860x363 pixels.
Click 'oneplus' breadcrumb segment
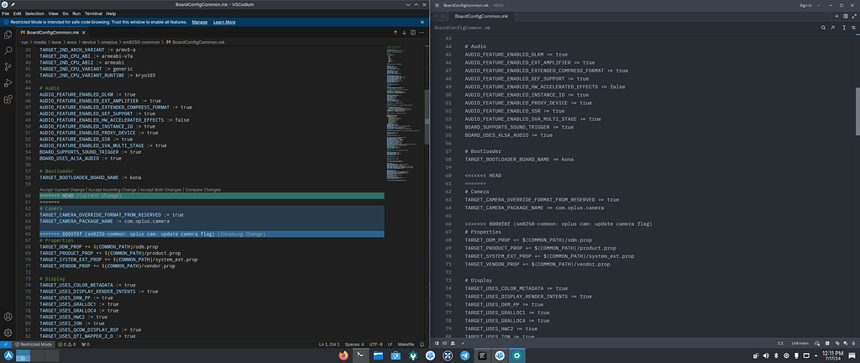tap(107, 42)
